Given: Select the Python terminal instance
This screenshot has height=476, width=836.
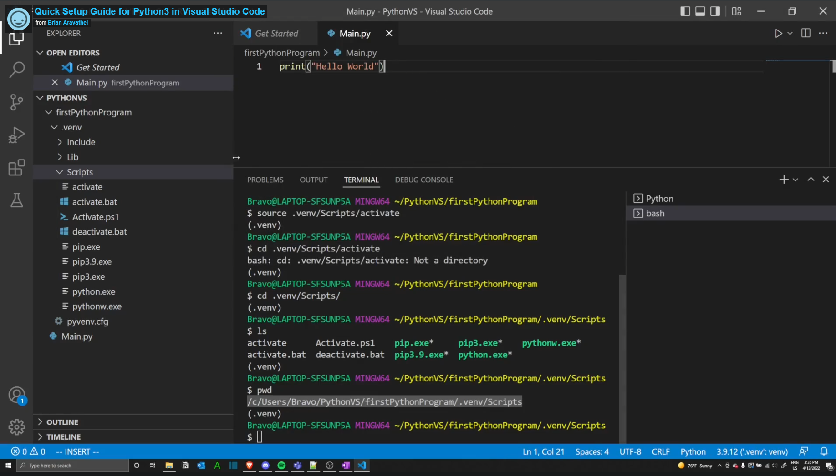Looking at the screenshot, I should point(731,199).
